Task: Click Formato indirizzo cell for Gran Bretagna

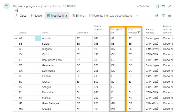Action: pyautogui.click(x=153, y=103)
